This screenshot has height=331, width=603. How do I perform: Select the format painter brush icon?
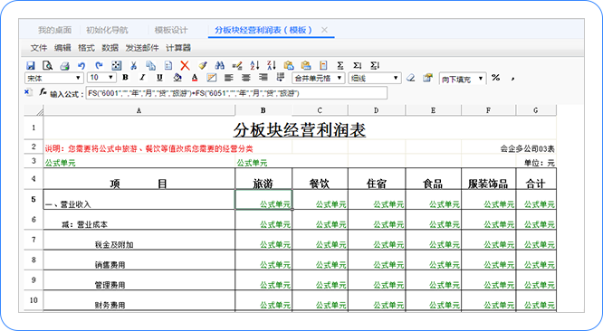(203, 66)
